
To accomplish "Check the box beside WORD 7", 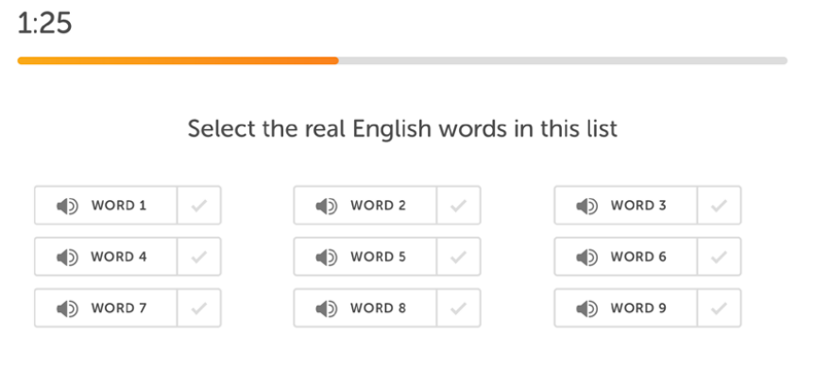I will (199, 309).
